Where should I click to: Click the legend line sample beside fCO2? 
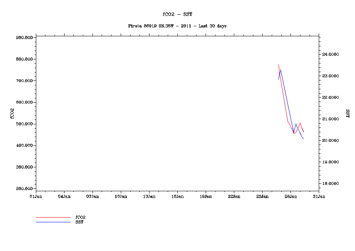(x=53, y=218)
